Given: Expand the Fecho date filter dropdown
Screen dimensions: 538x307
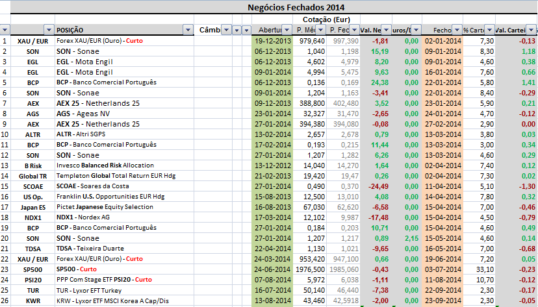Looking at the screenshot, I should 456,30.
